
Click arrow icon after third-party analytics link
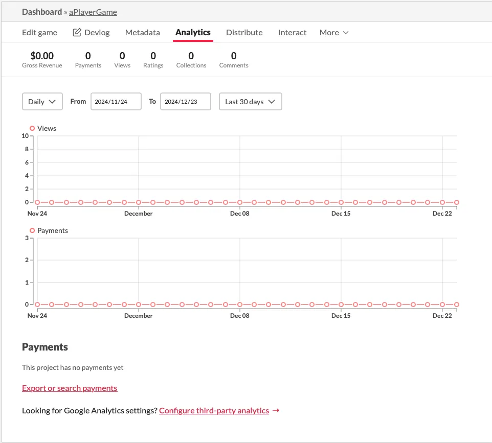click(276, 410)
